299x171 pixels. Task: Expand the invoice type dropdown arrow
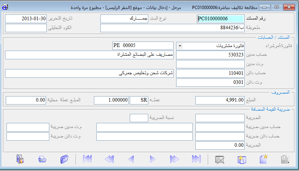180,46
